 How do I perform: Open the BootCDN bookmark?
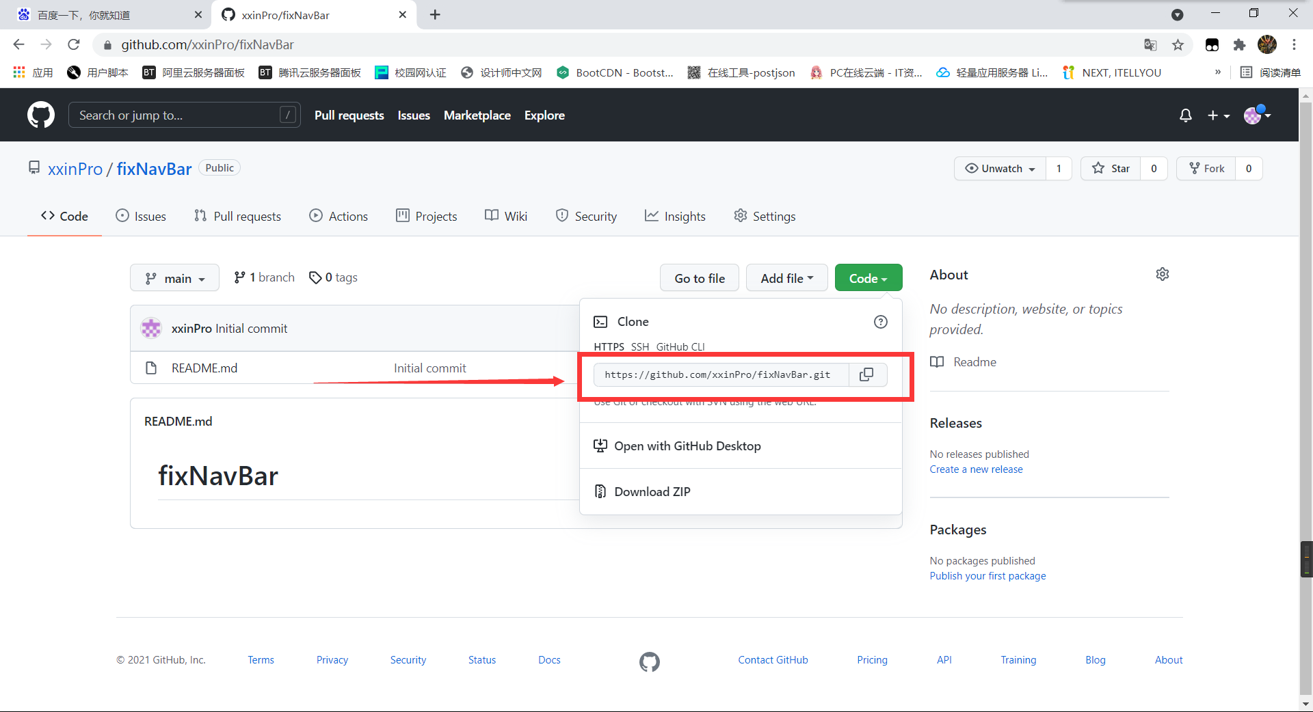615,72
